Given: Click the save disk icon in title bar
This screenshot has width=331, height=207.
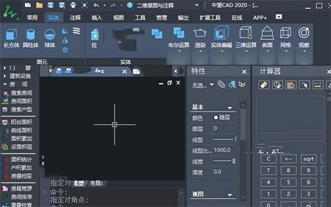Looking at the screenshot, I should pyautogui.click(x=50, y=5).
